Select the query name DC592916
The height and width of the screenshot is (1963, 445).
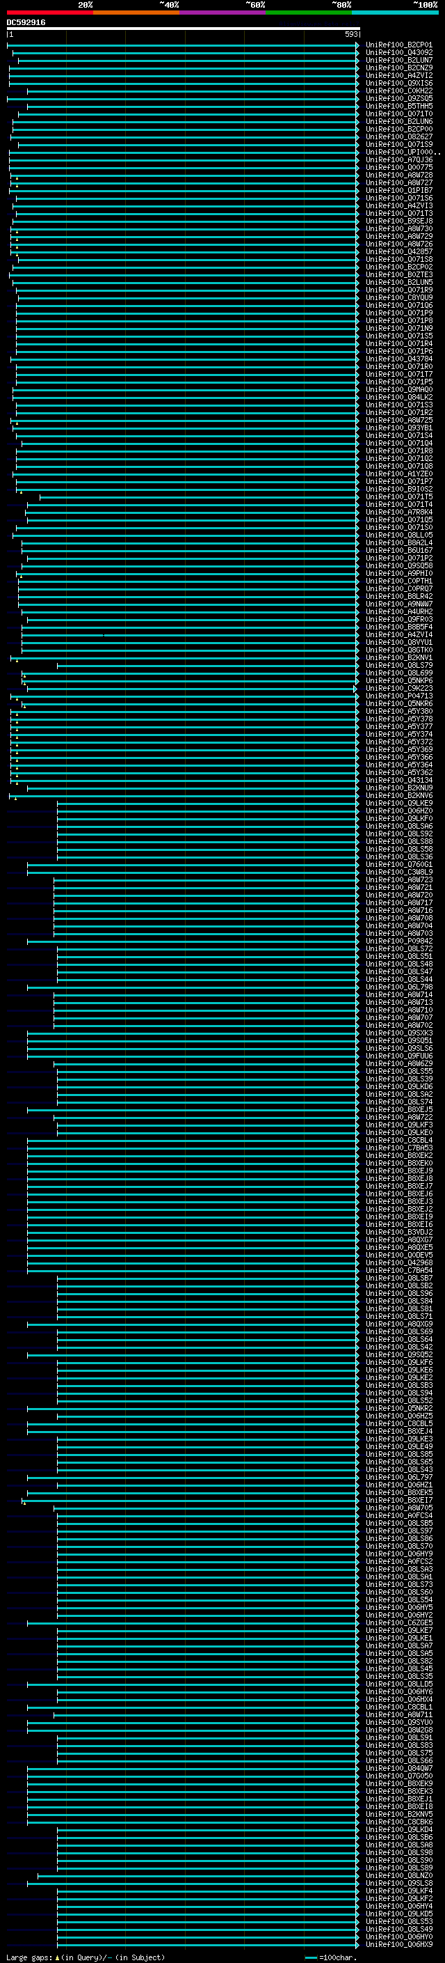[26, 22]
